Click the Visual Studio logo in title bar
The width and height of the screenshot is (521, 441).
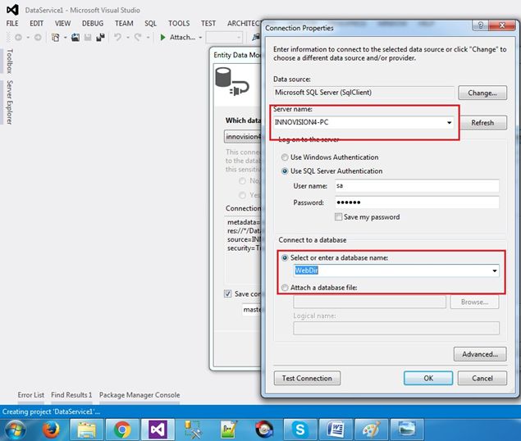tap(12, 10)
